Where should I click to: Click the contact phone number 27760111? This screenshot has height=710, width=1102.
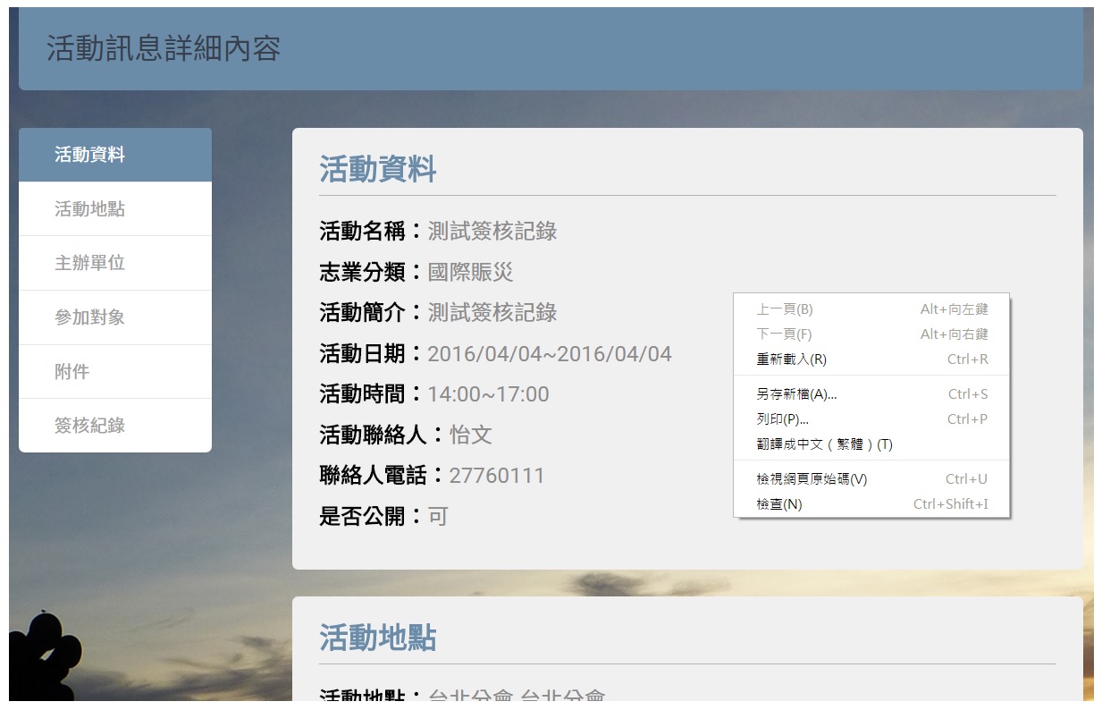497,476
